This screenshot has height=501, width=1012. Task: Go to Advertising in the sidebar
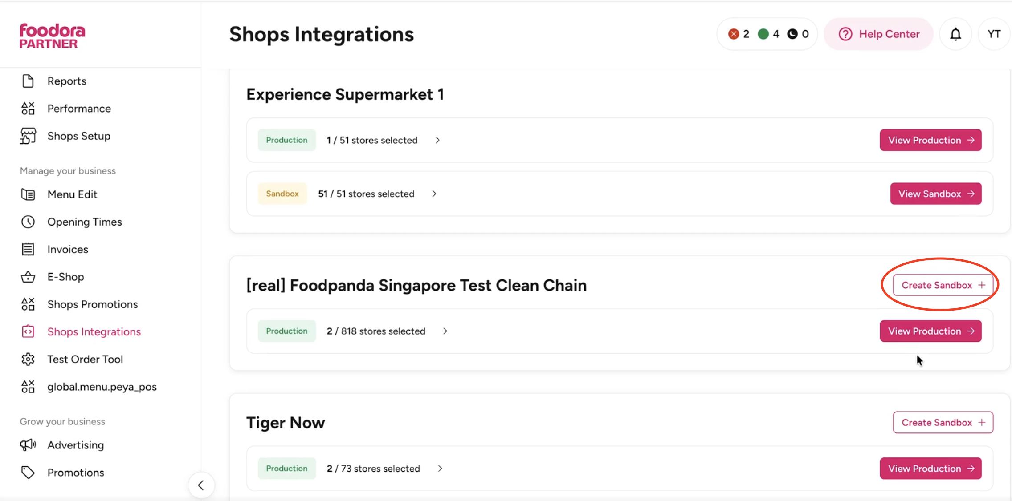(x=76, y=445)
